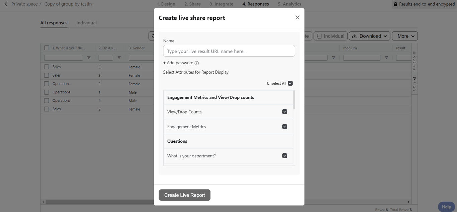Click the back arrow to Private space
The width and height of the screenshot is (457, 212).
6,4
